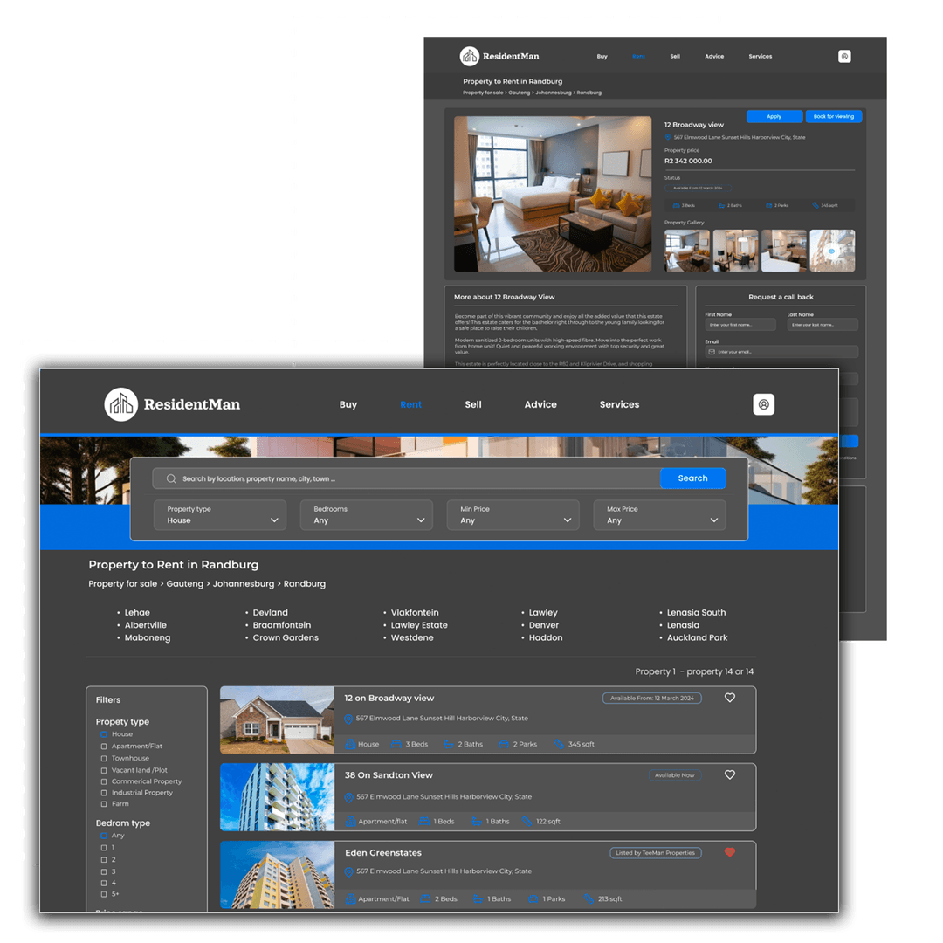Select Rent in front window navigation
This screenshot has width=943, height=943.
click(x=410, y=405)
